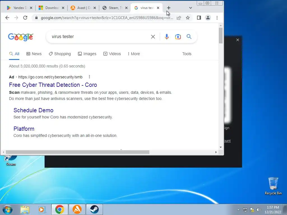Search by image with camera icon

click(x=178, y=37)
